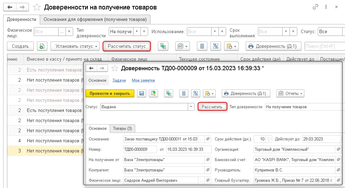Open the three-dot more menu of list window
Viewport: 345px width, 188px height.
tap(326, 7)
